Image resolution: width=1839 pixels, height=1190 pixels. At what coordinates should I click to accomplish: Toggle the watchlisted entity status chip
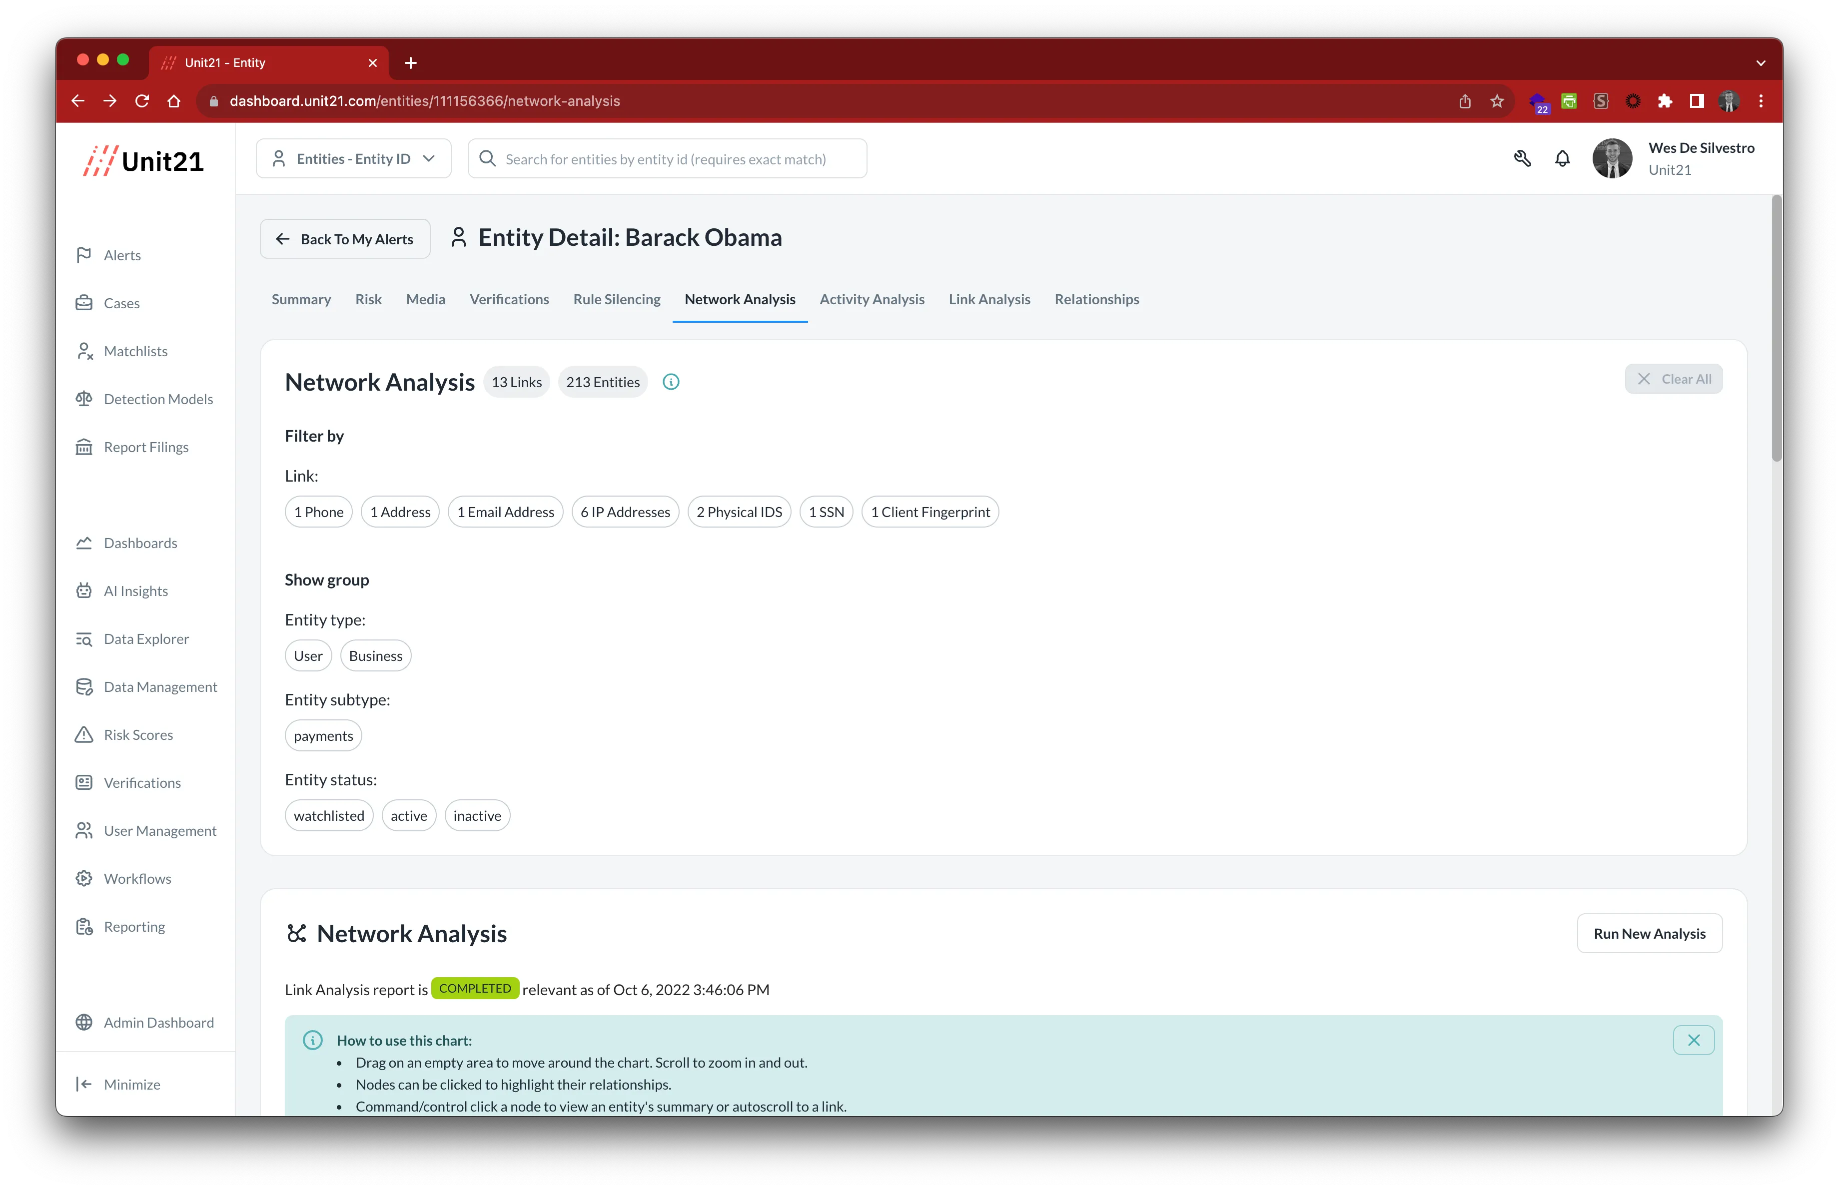click(x=328, y=815)
